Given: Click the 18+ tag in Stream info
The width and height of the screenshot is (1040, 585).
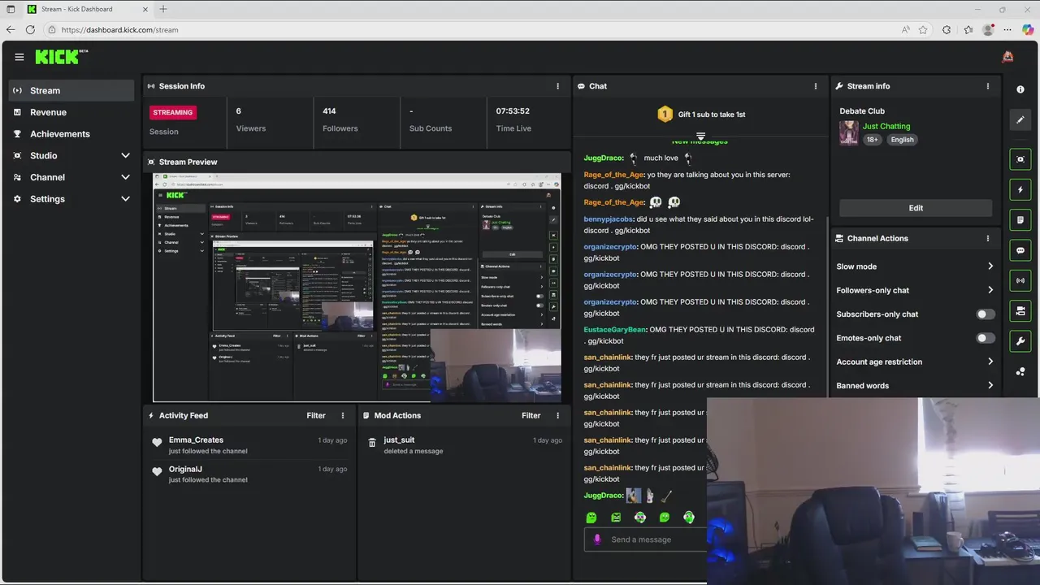Looking at the screenshot, I should tap(872, 140).
